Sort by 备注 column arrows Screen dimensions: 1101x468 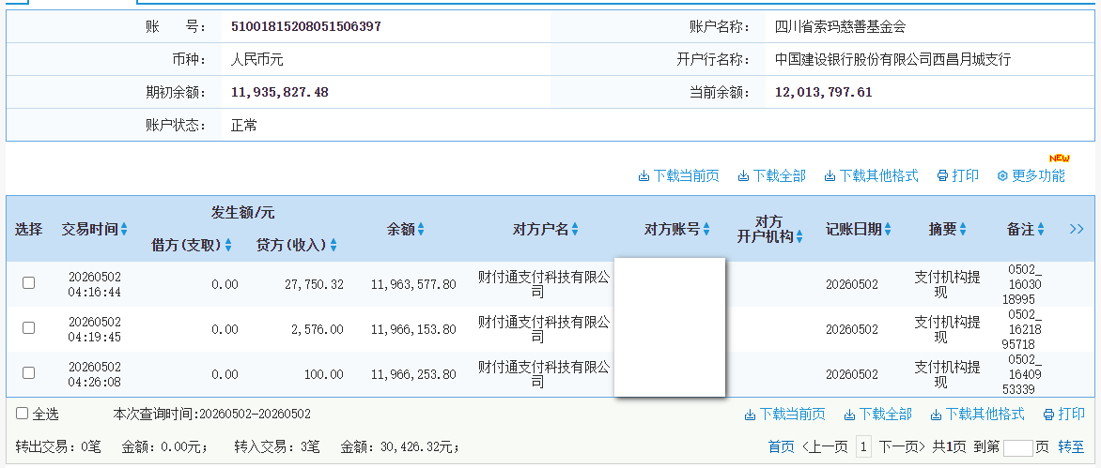1041,229
